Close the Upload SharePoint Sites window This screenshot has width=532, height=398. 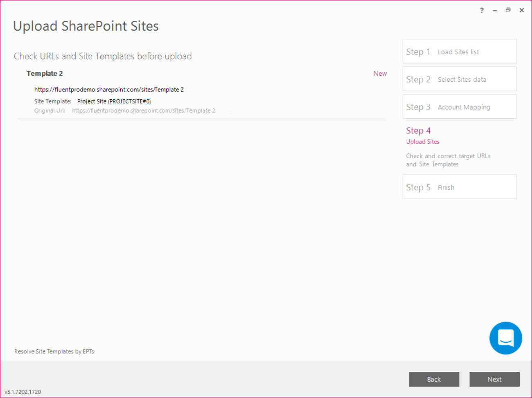click(521, 10)
